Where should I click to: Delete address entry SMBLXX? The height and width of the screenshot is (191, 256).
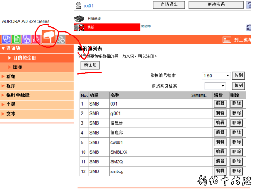[x=236, y=152]
